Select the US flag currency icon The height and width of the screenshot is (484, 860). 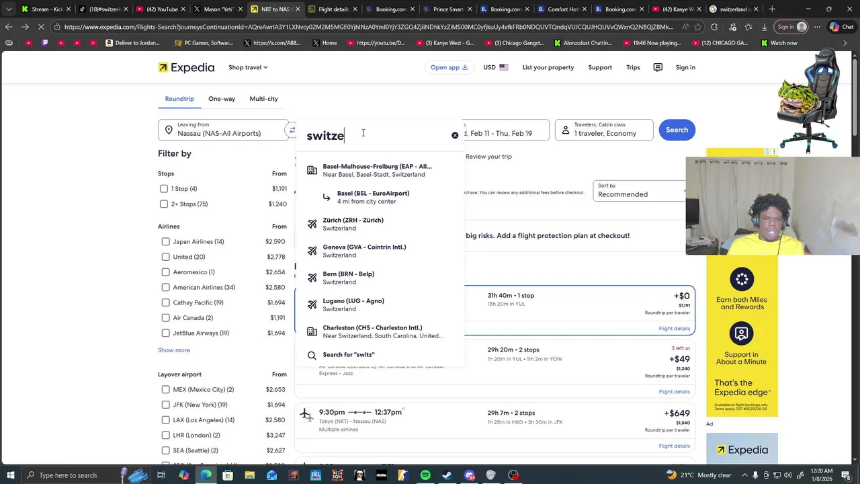point(504,67)
